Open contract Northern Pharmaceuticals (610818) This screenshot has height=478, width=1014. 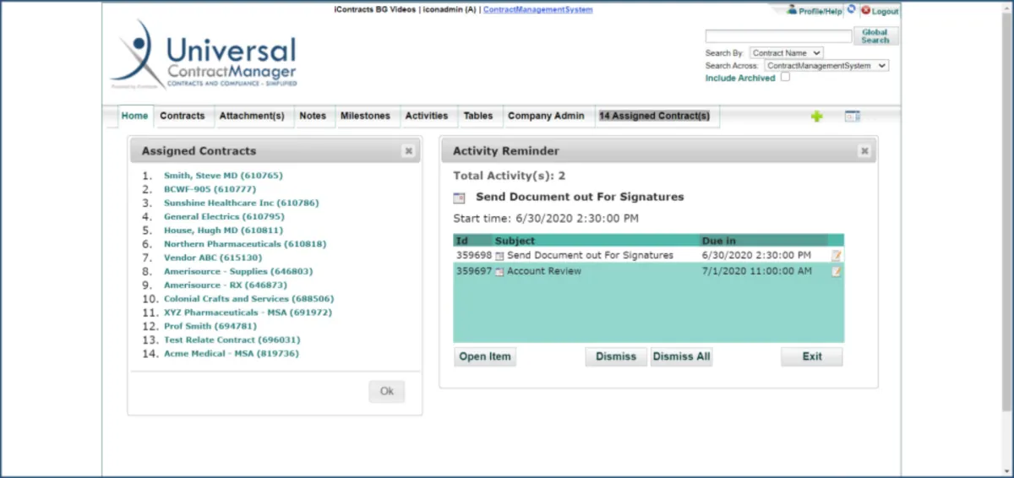(x=245, y=244)
